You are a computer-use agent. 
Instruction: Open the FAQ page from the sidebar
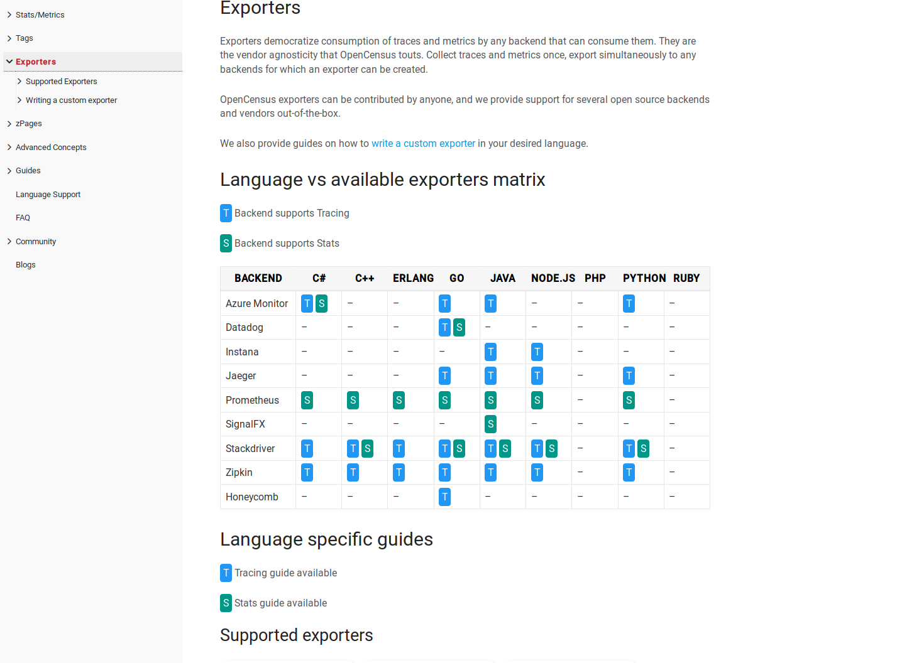pyautogui.click(x=23, y=217)
